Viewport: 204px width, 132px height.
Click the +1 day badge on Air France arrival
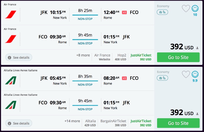pyautogui.click(x=124, y=13)
